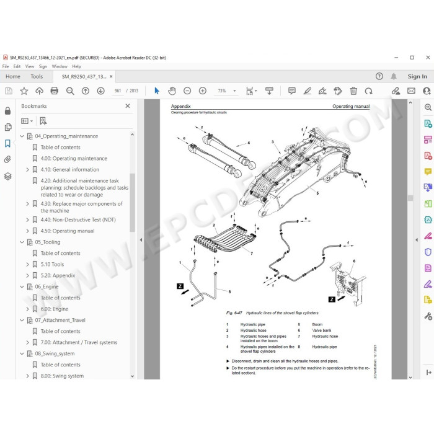
Task: Open the File menu
Action: click(6, 66)
